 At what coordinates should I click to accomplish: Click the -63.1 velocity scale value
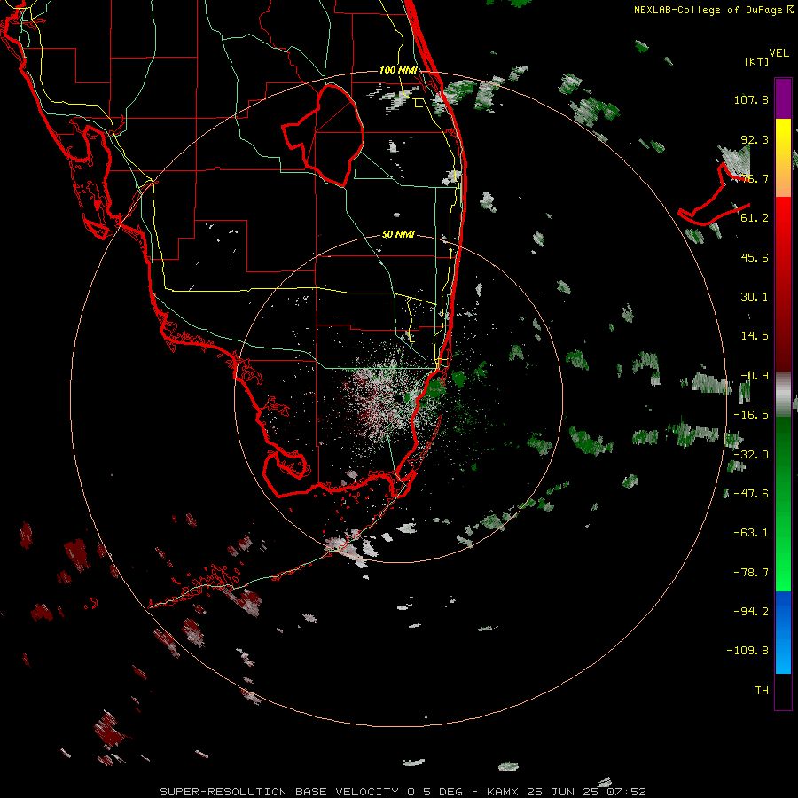[751, 533]
